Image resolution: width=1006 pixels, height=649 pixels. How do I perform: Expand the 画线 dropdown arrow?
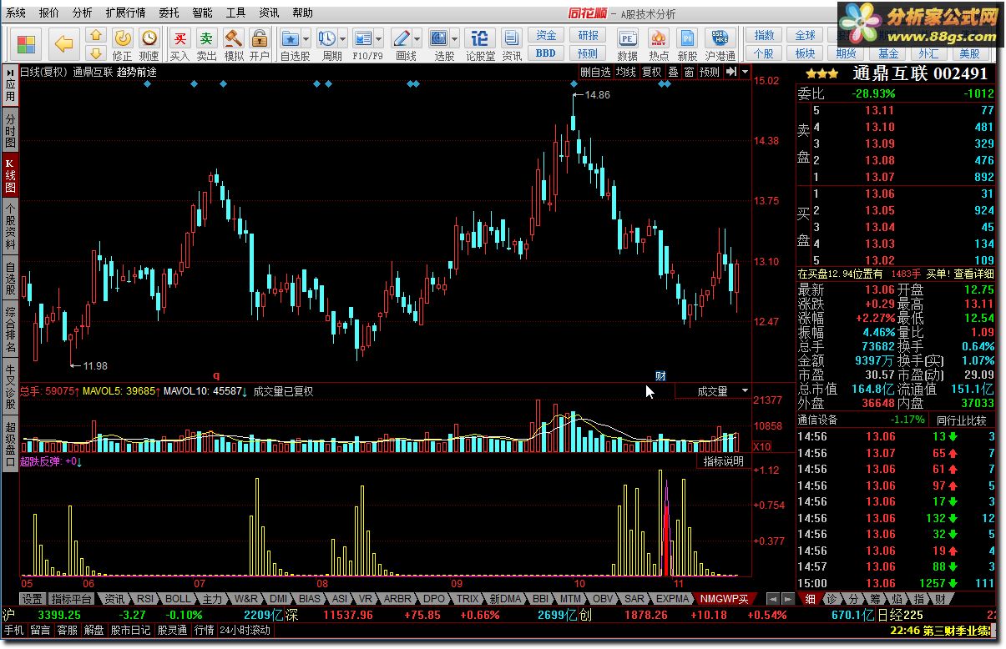[417, 38]
